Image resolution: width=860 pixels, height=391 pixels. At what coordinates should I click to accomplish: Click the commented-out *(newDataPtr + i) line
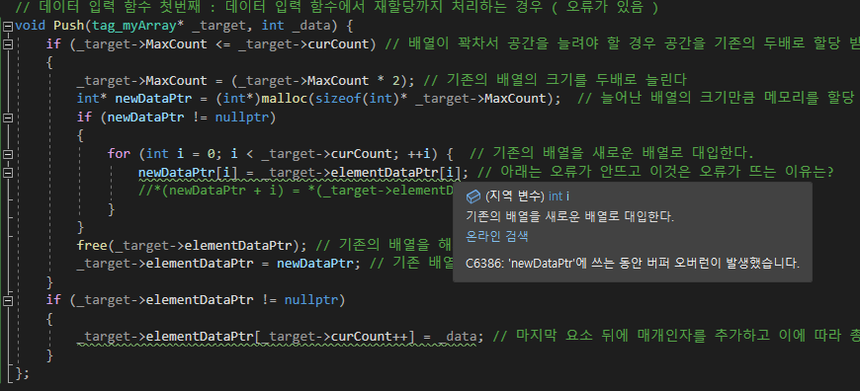click(297, 191)
